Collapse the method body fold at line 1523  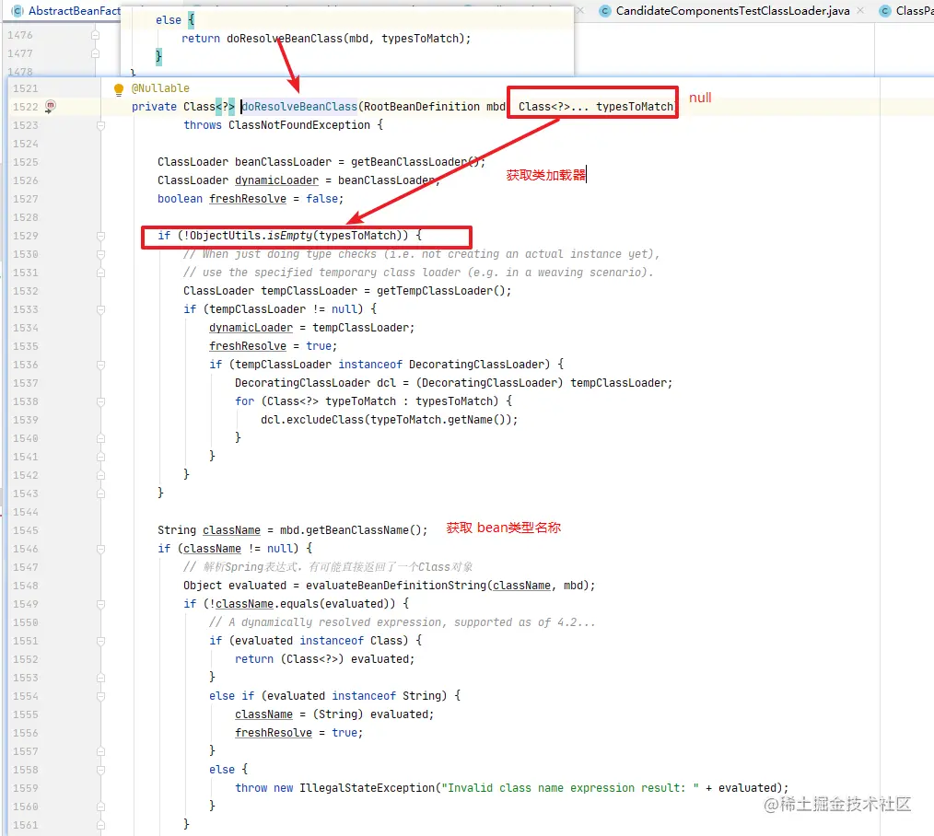point(100,125)
